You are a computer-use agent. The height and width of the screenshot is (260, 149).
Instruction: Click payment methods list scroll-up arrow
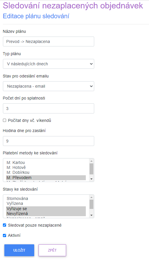(x=91, y=161)
